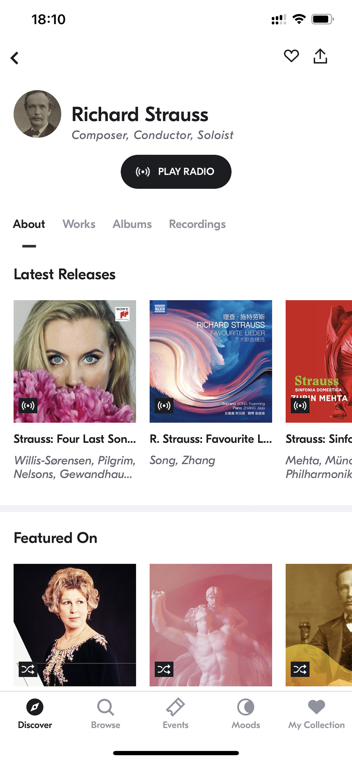
Task: Go to My Collection
Action: pos(317,714)
